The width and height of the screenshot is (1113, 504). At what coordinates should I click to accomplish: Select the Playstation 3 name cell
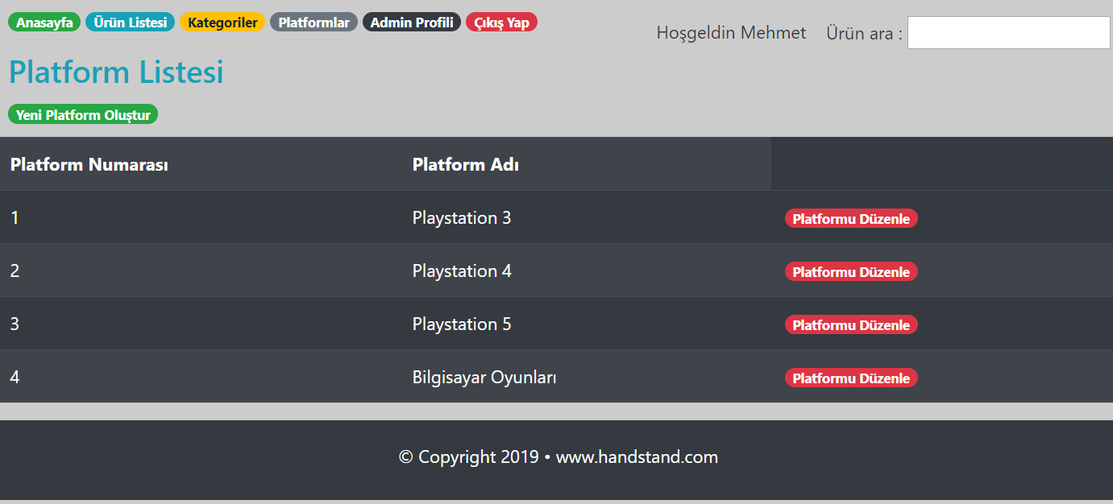(462, 218)
